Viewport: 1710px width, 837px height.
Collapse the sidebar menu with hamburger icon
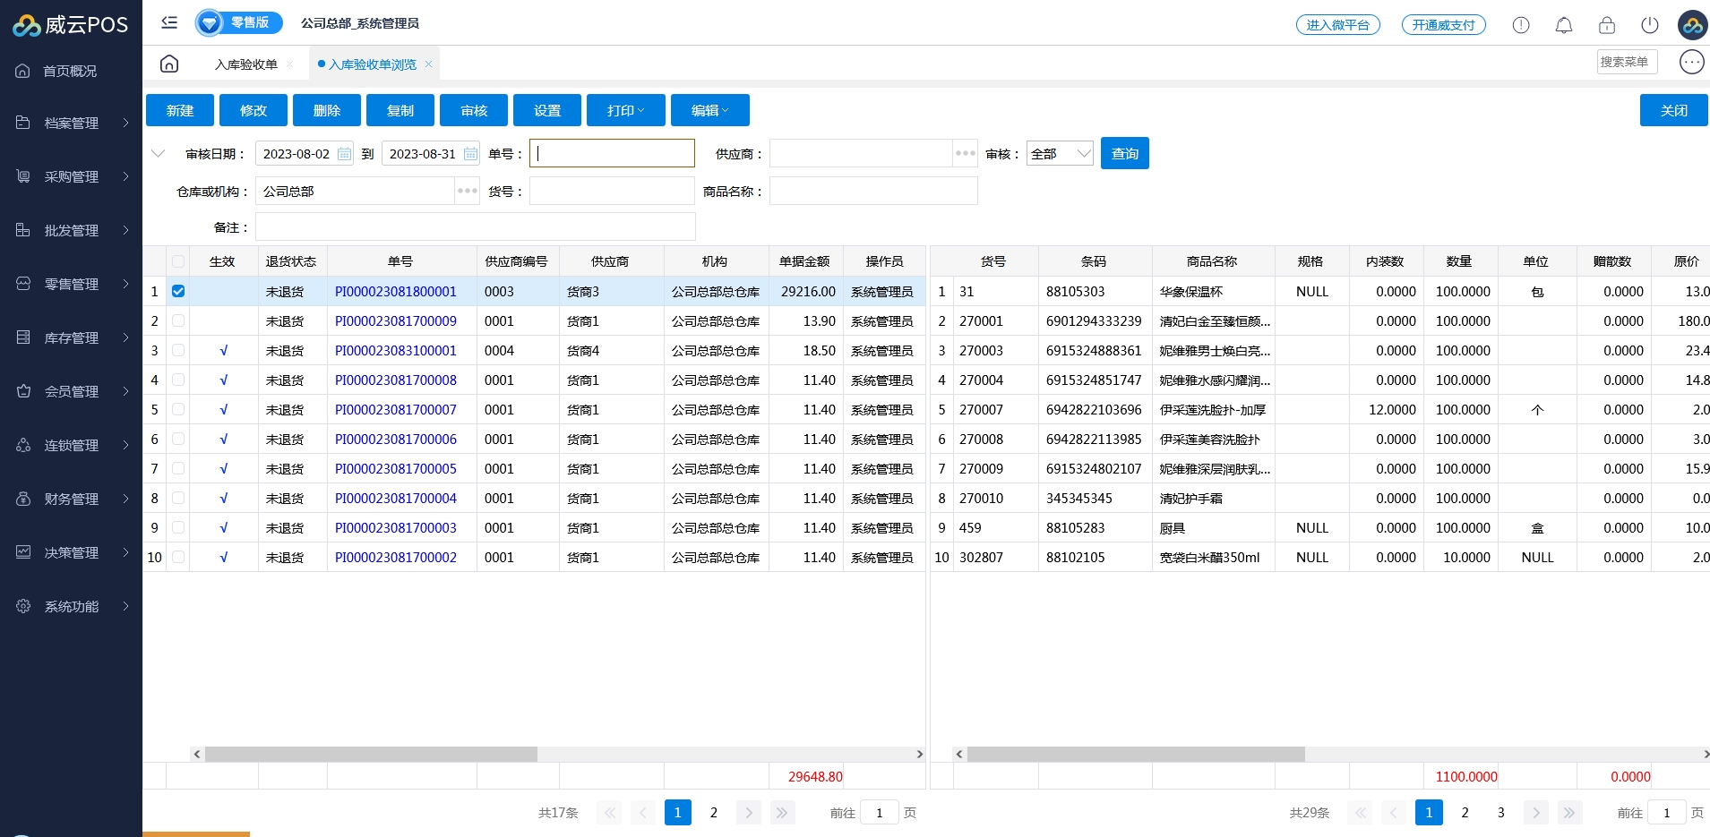(x=169, y=22)
